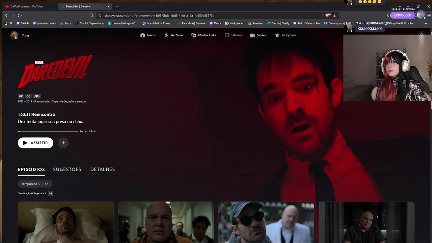Click the CC closed captions badge
432x243 pixels.
click(x=28, y=96)
